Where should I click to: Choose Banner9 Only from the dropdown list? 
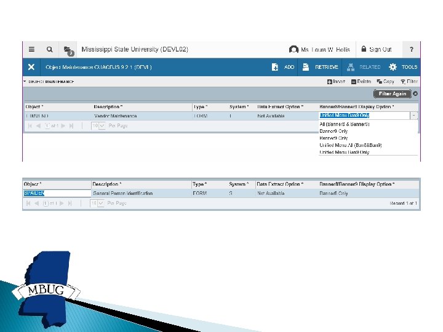333,138
